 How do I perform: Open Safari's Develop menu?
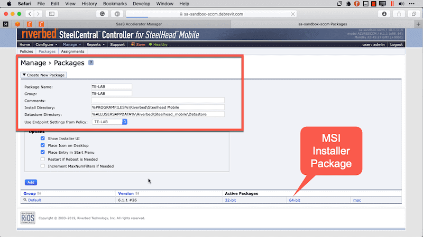point(141,4)
